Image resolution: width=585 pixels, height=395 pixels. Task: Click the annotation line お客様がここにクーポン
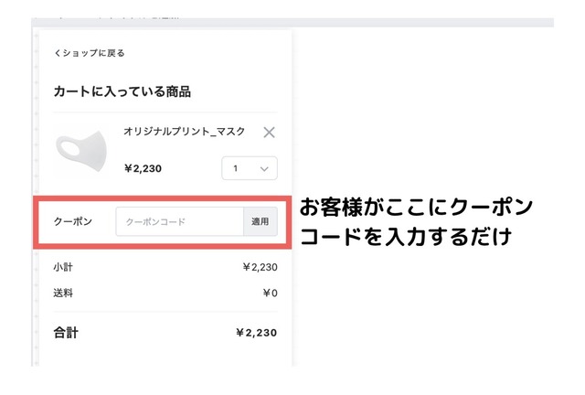coord(416,207)
